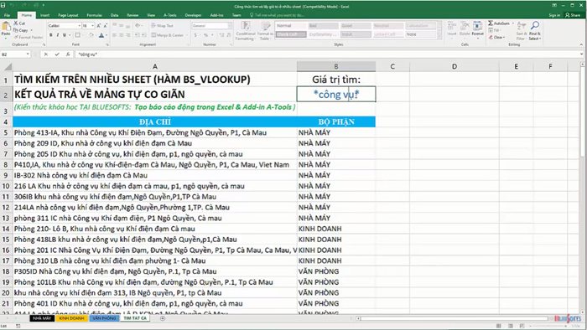Viewport: 587px width, 330px height.
Task: Click the Paste icon in Clipboard group
Action: click(6, 27)
